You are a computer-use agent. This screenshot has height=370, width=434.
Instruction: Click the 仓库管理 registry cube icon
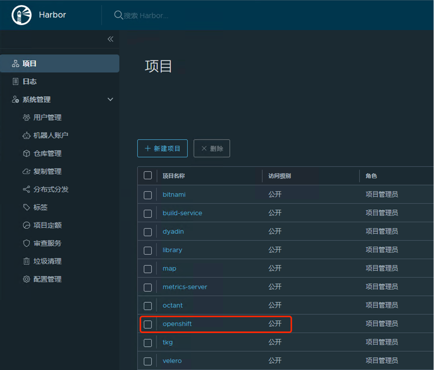coord(26,153)
